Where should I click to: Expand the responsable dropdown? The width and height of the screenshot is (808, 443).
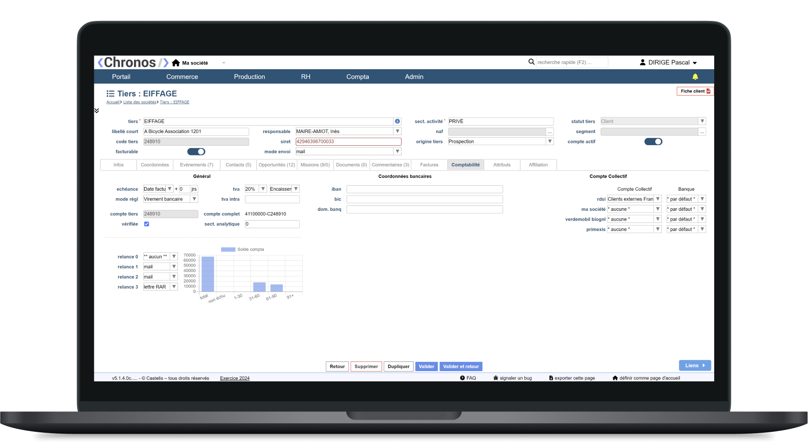click(398, 131)
